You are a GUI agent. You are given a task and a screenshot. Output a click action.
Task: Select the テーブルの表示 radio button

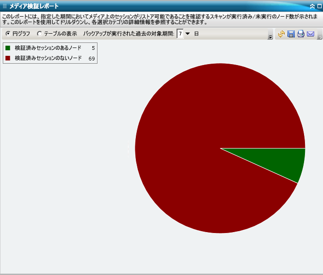pyautogui.click(x=39, y=34)
